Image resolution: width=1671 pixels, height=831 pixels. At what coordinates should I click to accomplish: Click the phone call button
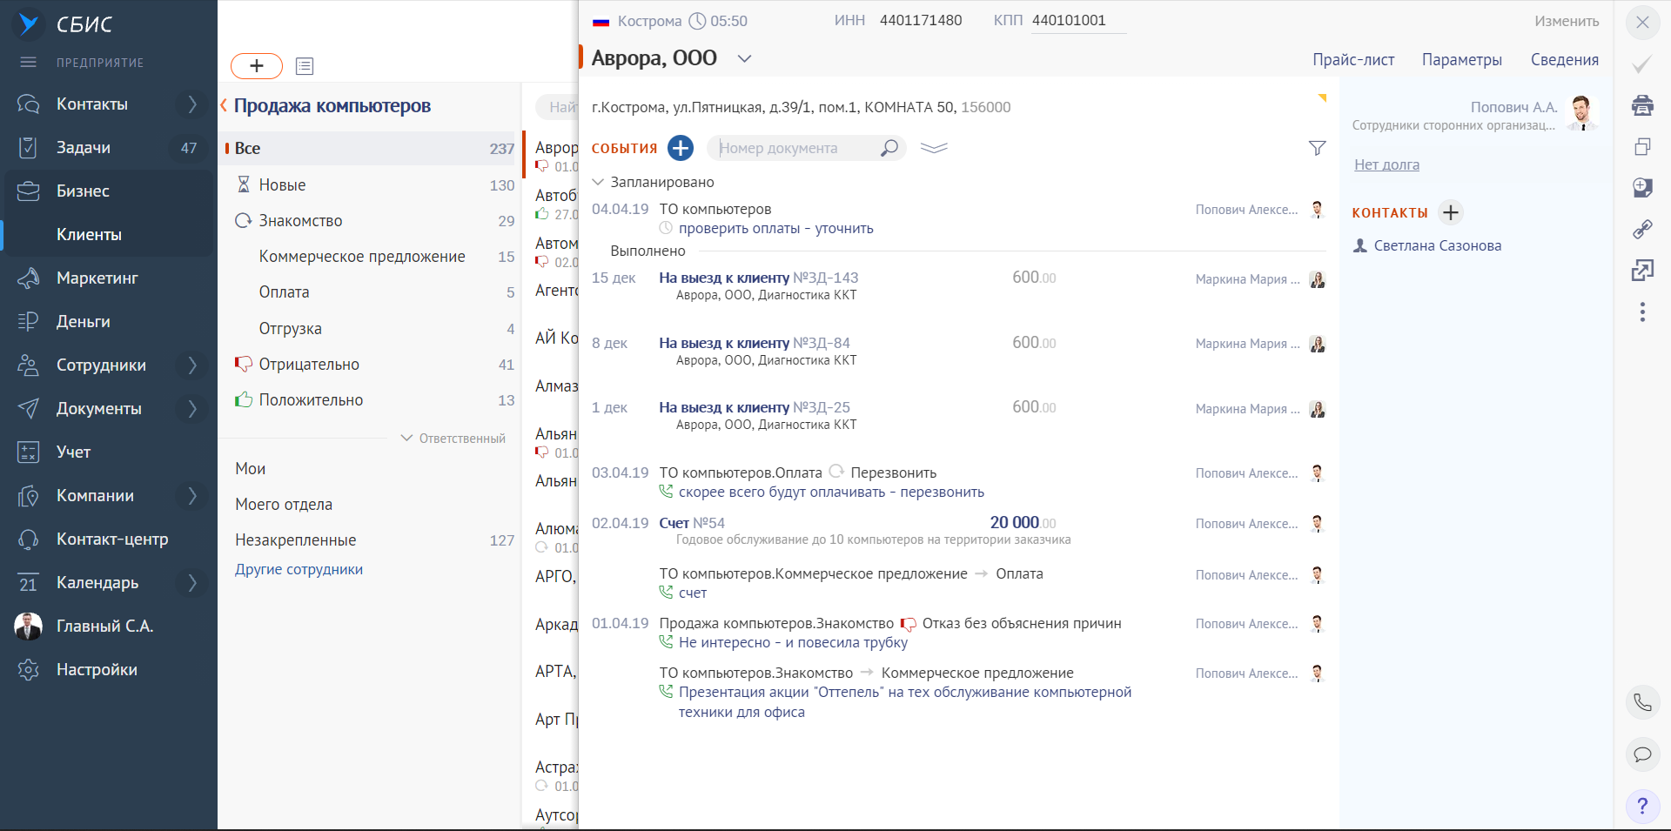pyautogui.click(x=1642, y=702)
